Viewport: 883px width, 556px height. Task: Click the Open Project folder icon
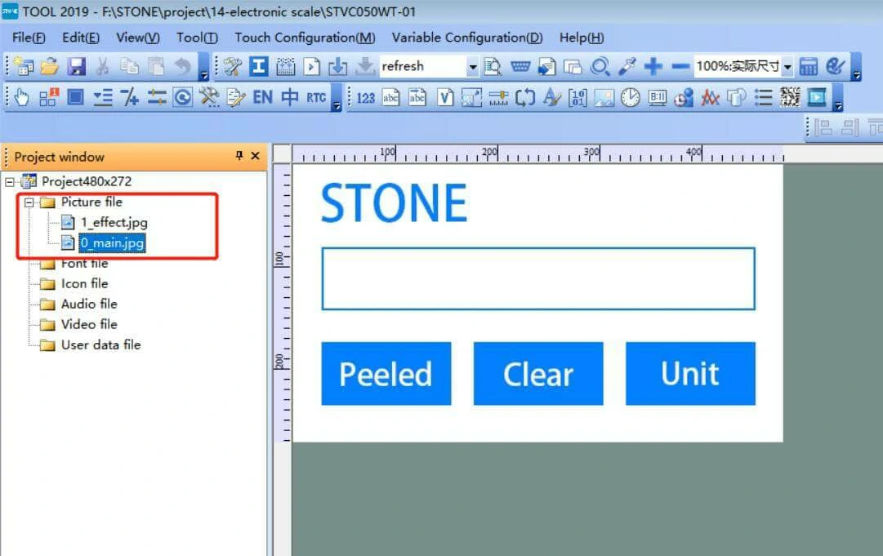tap(50, 66)
